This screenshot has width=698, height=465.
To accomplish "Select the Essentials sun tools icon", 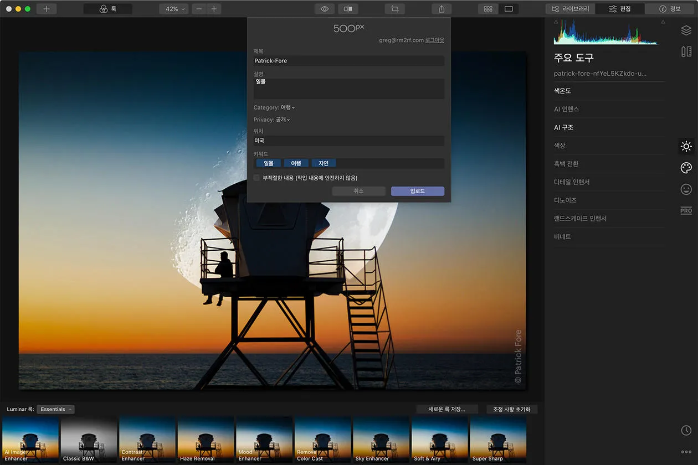I will [686, 147].
